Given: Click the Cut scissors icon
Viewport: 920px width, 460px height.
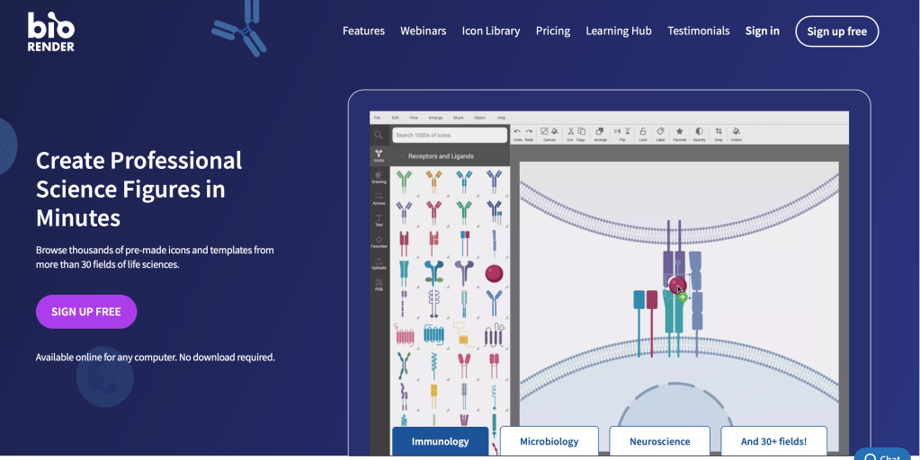Looking at the screenshot, I should click(570, 131).
